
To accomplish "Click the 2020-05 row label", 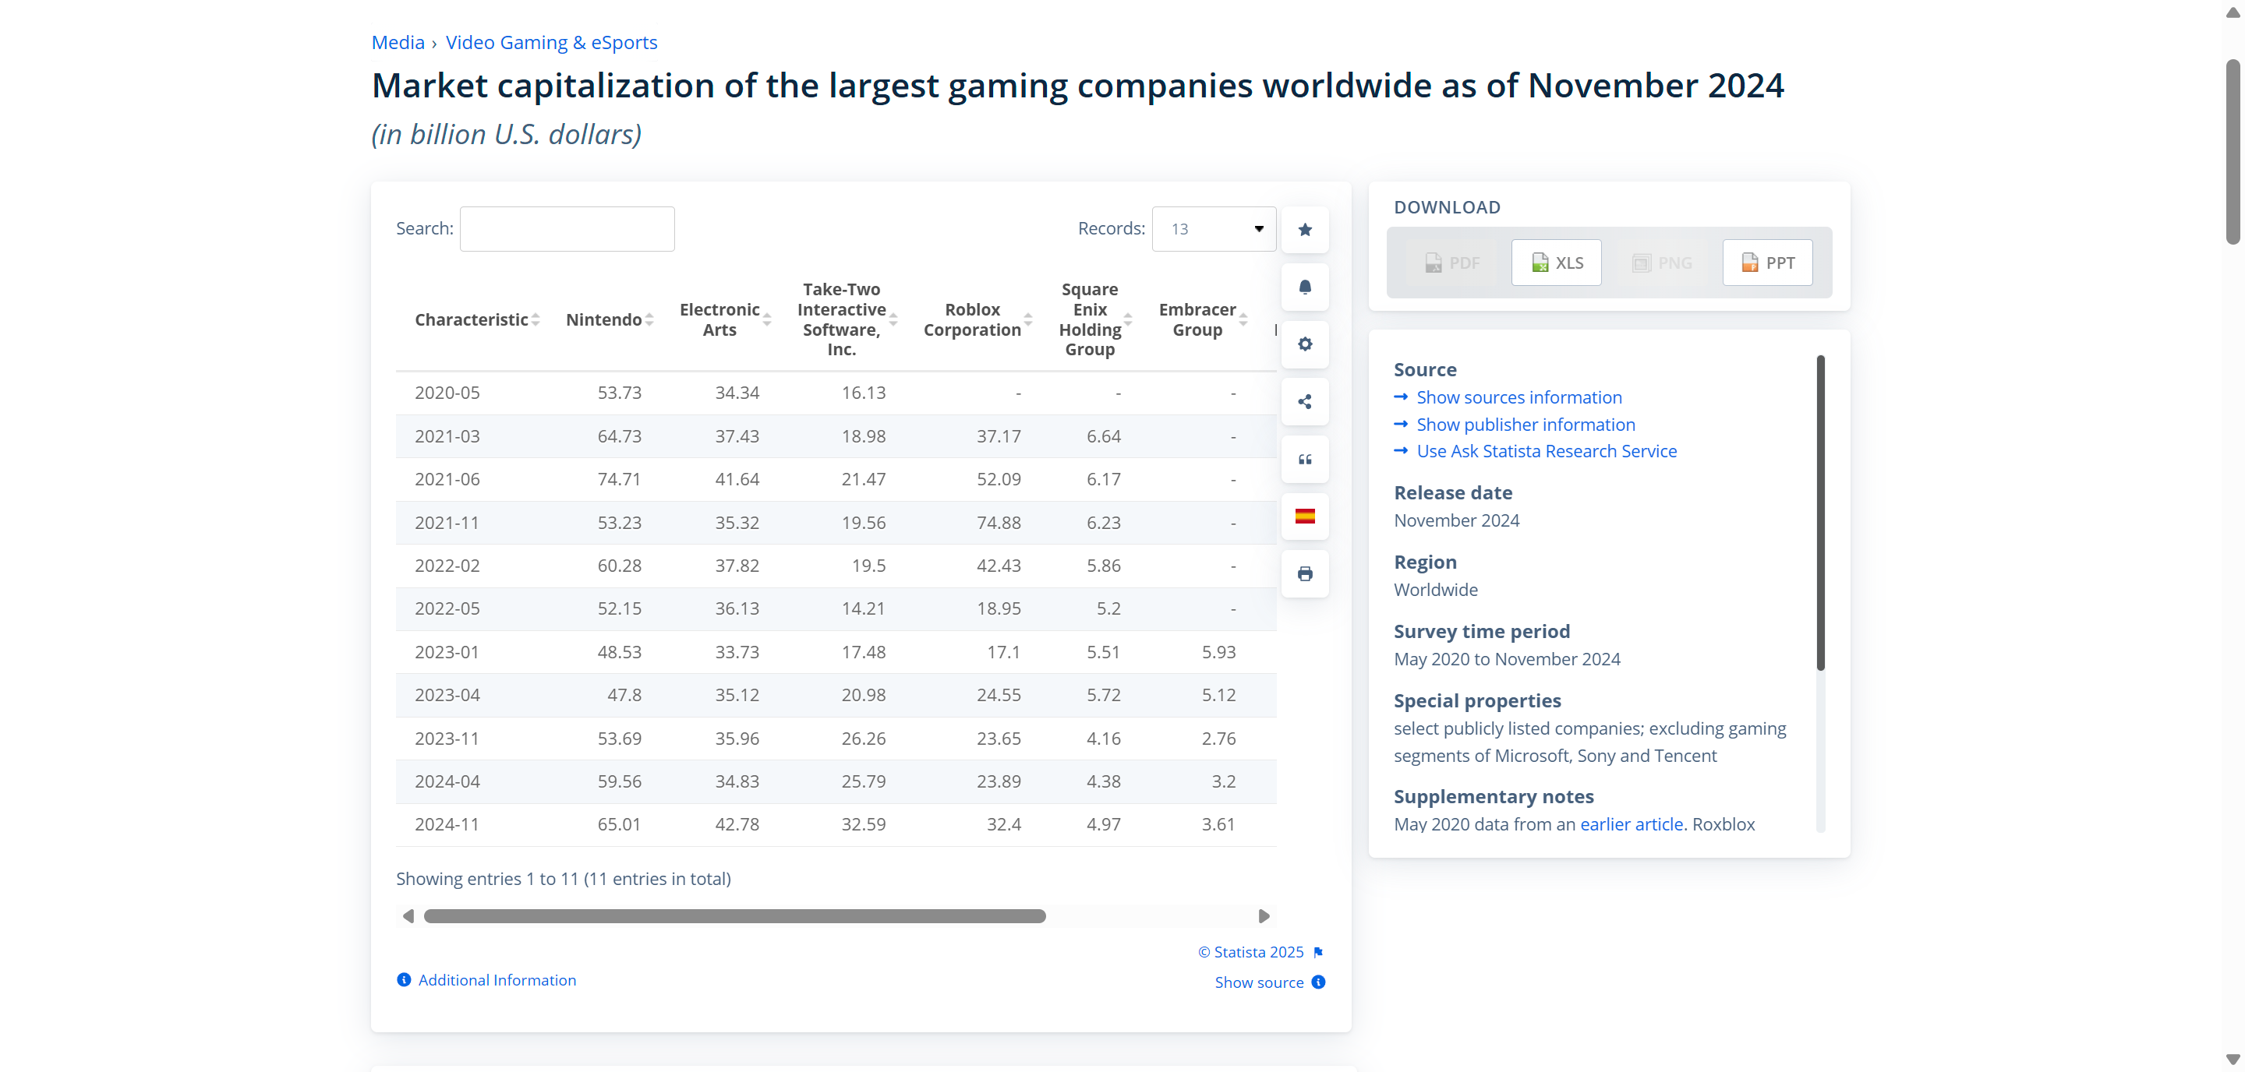I will tap(447, 393).
